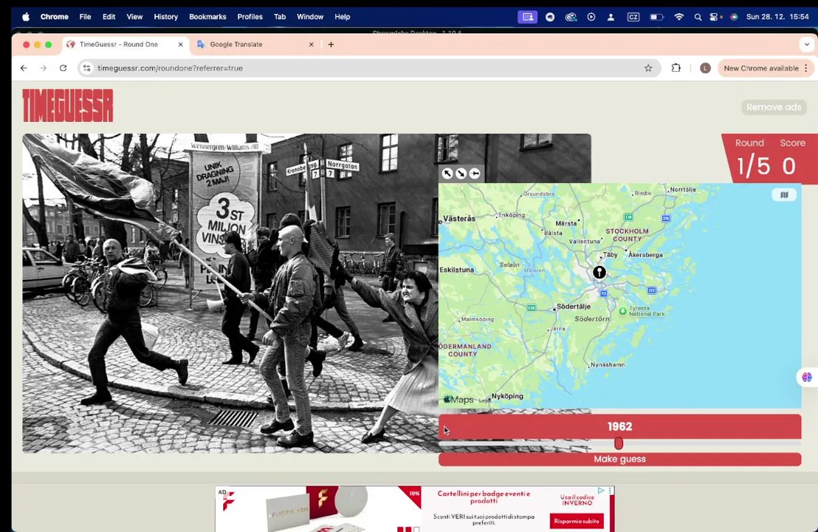Image resolution: width=818 pixels, height=532 pixels.
Task: Open the Window menu
Action: 310,17
